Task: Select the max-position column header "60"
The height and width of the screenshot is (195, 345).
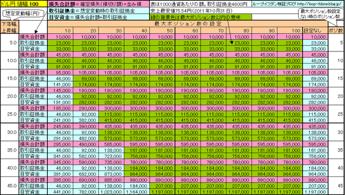Action: [x=188, y=31]
